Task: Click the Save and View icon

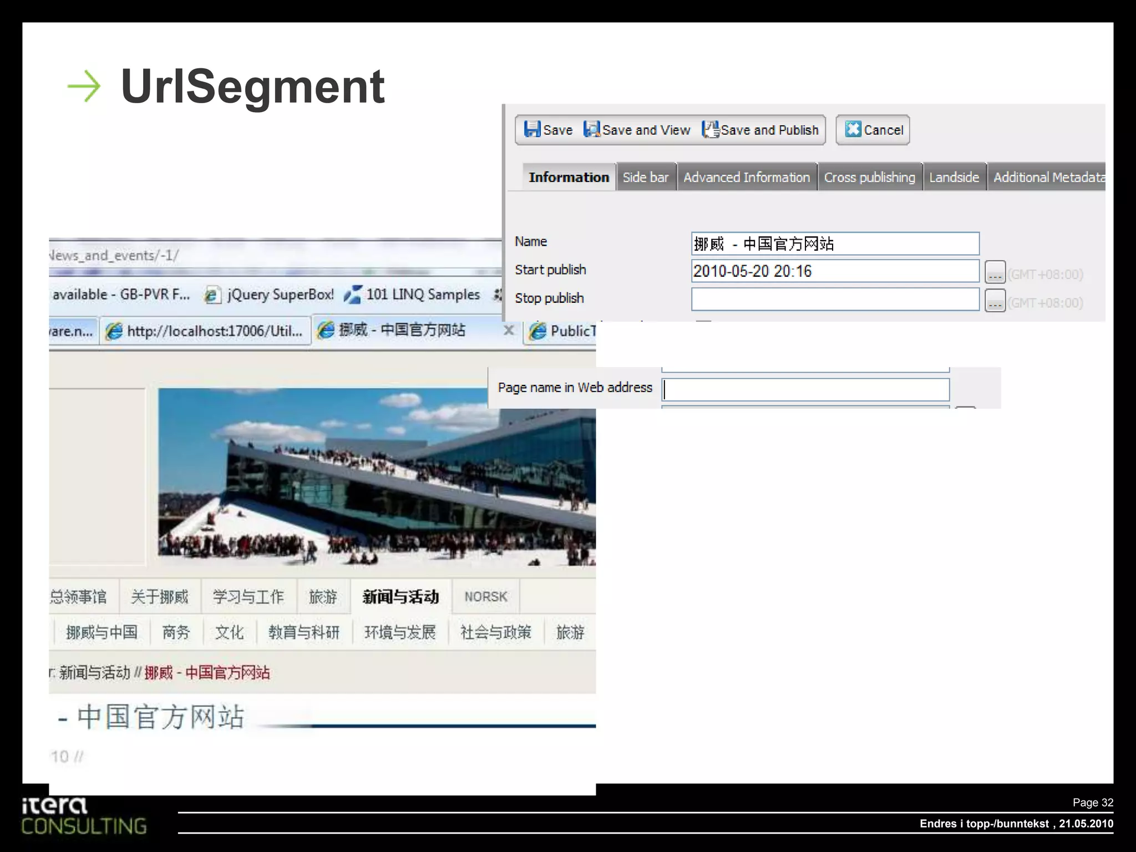Action: [591, 129]
